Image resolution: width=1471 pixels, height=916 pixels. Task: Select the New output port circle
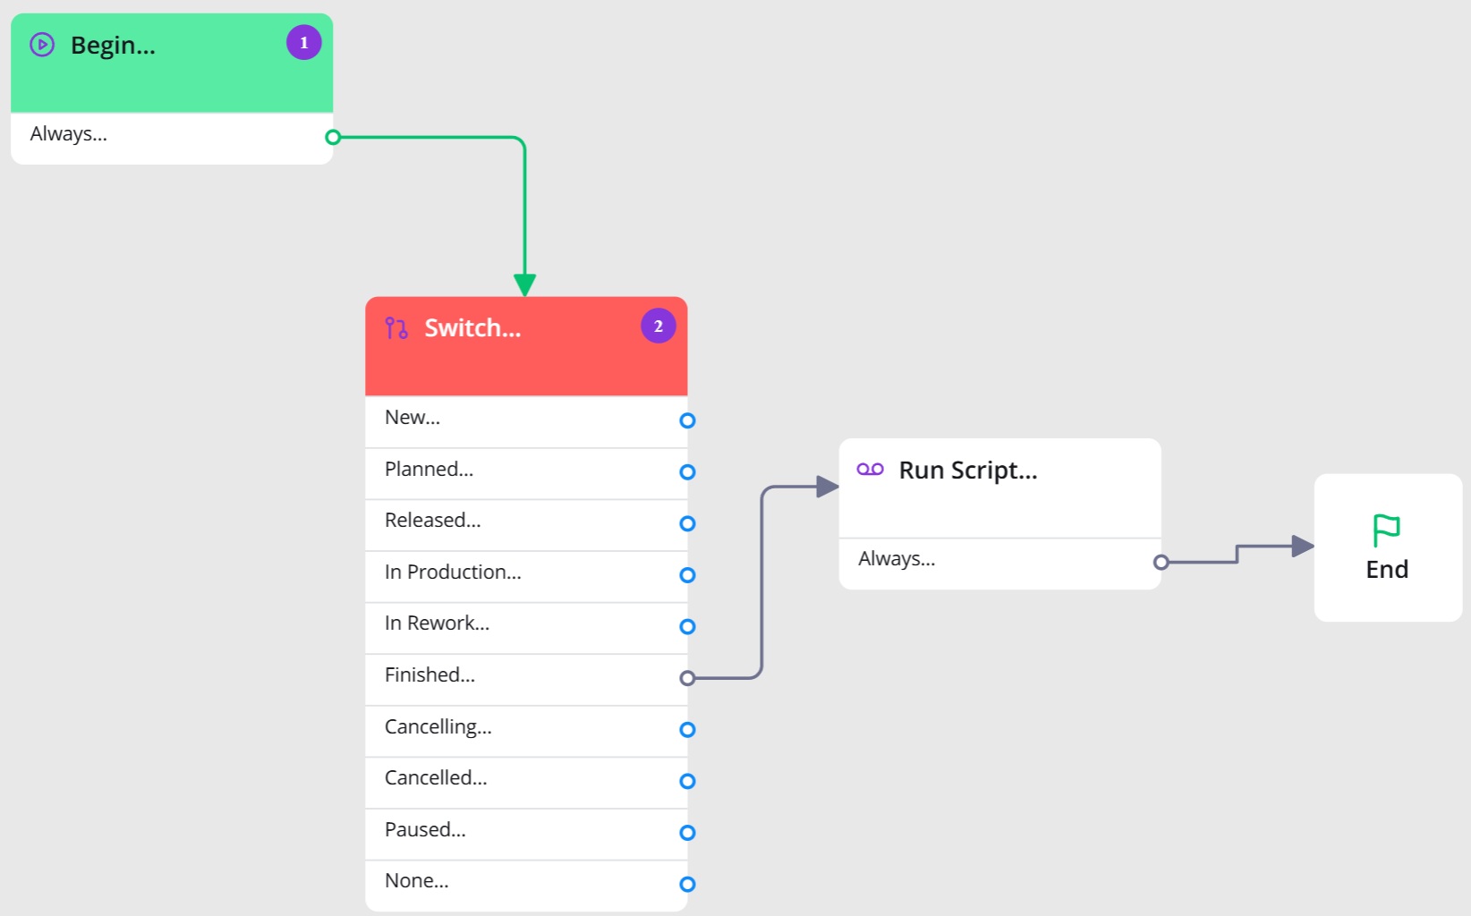click(687, 420)
